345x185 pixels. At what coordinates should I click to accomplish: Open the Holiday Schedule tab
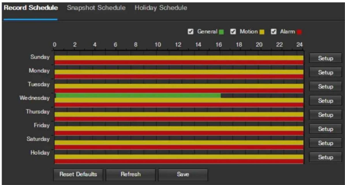click(x=161, y=8)
